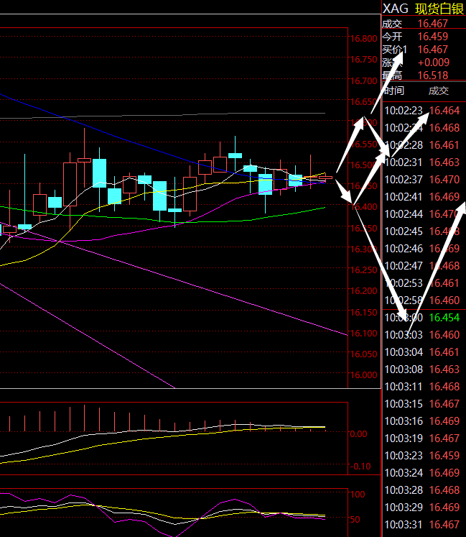The image size is (466, 537).
Task: Choose the 10:02:37 tick at 16.470
Action: click(x=424, y=180)
